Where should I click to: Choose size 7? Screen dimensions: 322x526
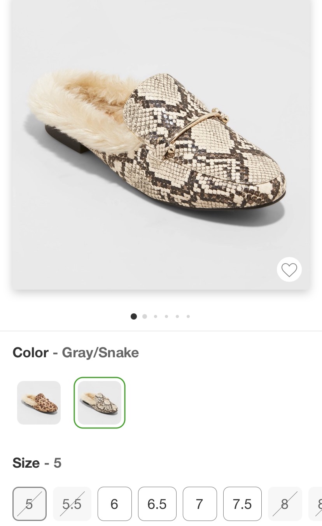[199, 504]
